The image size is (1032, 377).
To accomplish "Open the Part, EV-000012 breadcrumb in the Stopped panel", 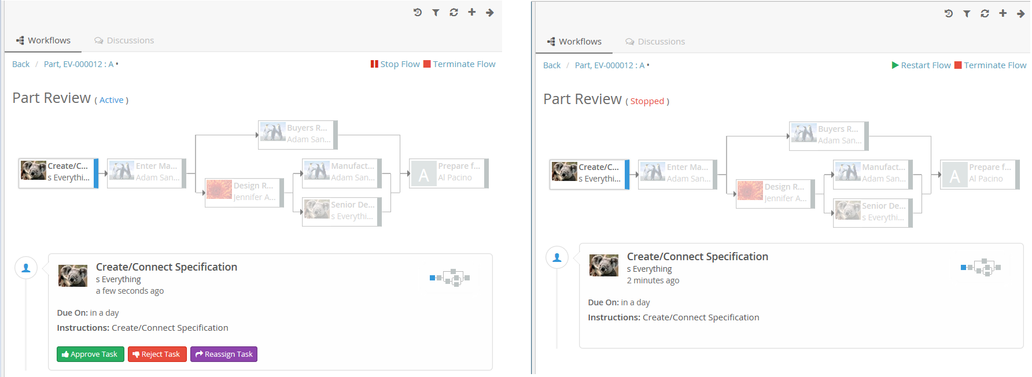I will (x=609, y=65).
